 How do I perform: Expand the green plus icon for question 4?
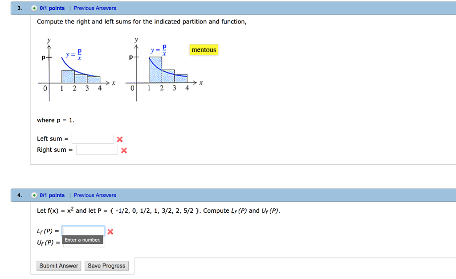pos(33,195)
